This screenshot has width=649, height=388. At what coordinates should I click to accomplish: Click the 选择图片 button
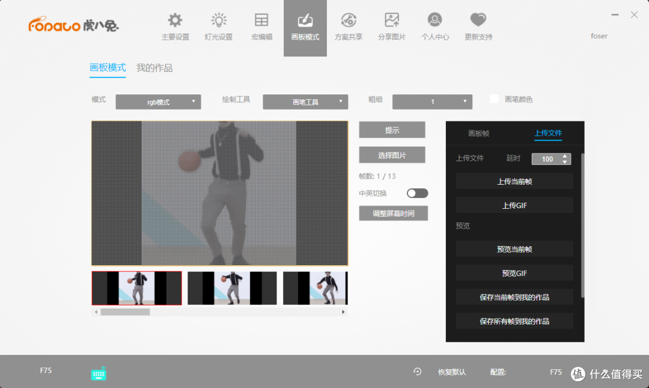click(392, 155)
